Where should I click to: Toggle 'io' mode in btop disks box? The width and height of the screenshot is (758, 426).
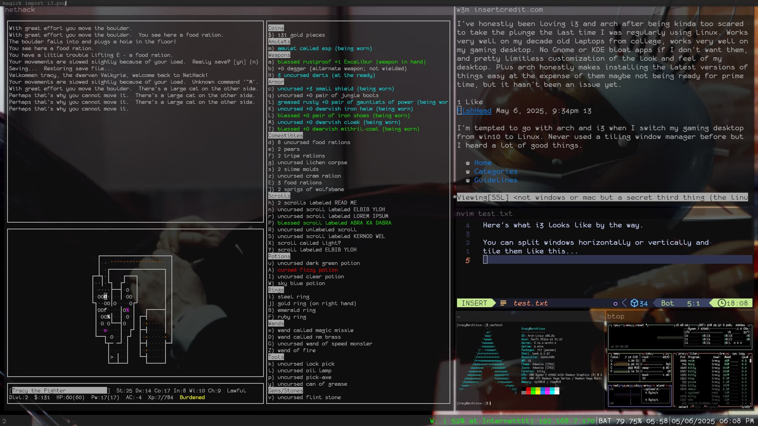[666, 354]
